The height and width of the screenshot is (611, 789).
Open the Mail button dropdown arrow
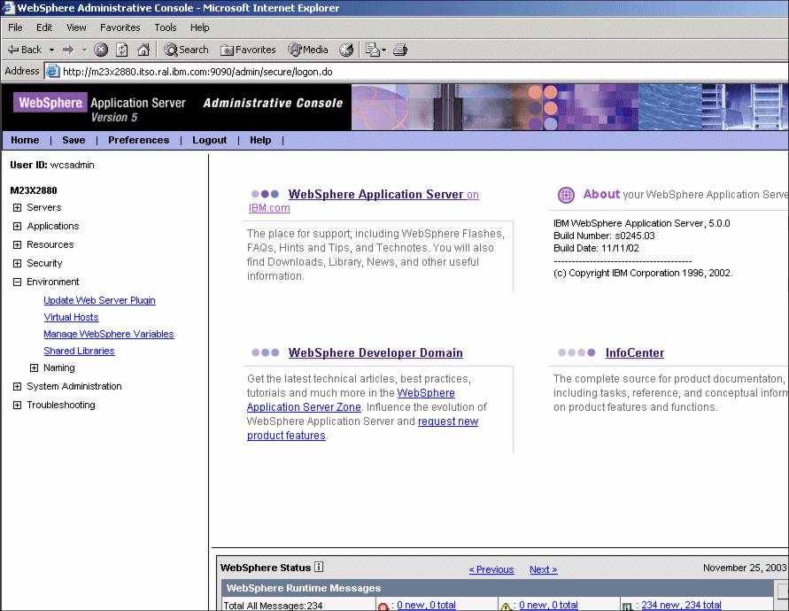point(384,50)
